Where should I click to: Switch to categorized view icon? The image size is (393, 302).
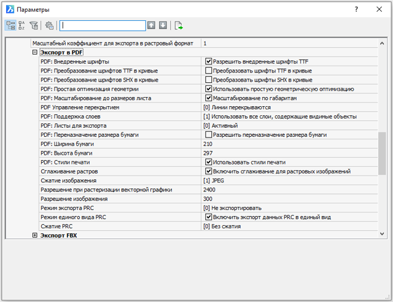click(10, 25)
